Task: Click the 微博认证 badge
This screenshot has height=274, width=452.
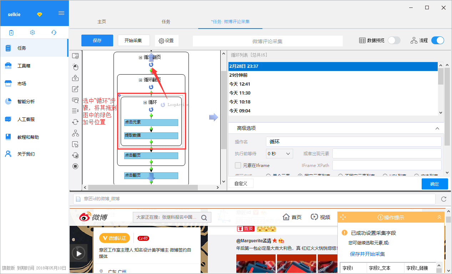Action: tap(114, 238)
